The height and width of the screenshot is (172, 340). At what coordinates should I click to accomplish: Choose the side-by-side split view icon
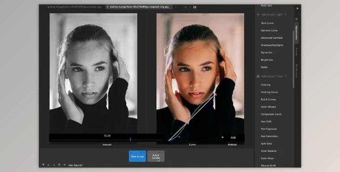coord(195,7)
